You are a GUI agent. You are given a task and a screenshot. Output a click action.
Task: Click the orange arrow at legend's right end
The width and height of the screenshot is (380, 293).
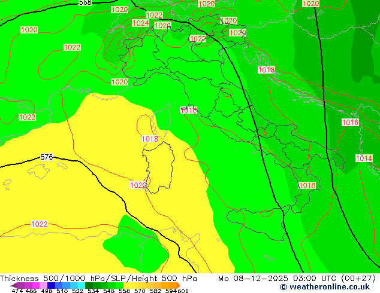point(179,285)
